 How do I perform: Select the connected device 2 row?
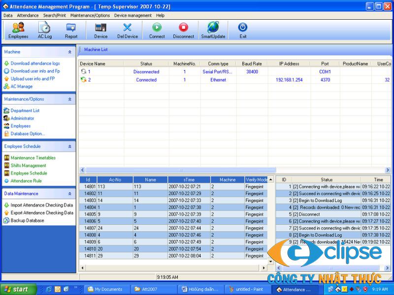146,80
